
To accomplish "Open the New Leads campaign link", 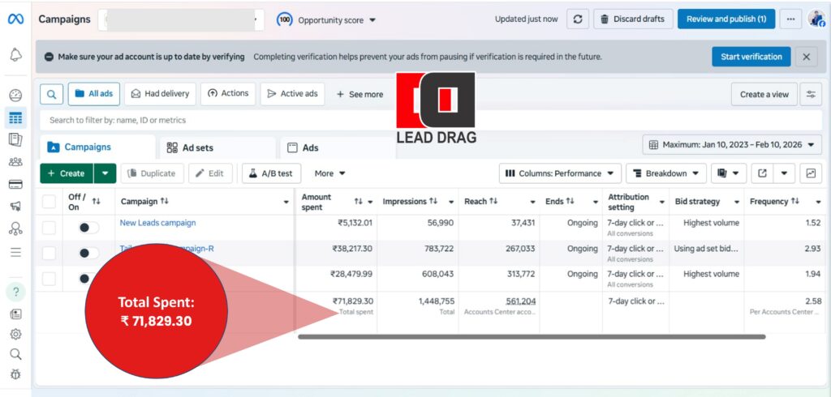I will click(x=157, y=223).
